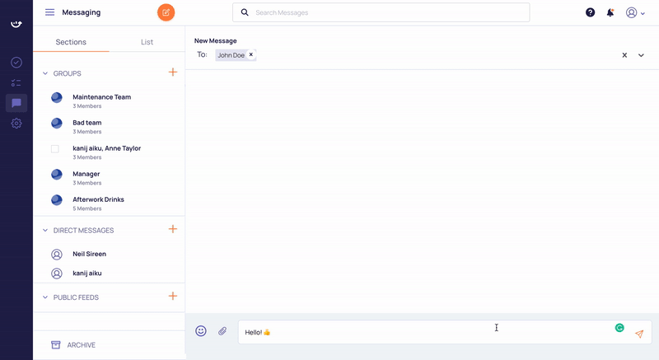The image size is (659, 360).
Task: Add a new public feed with plus
Action: click(x=173, y=296)
